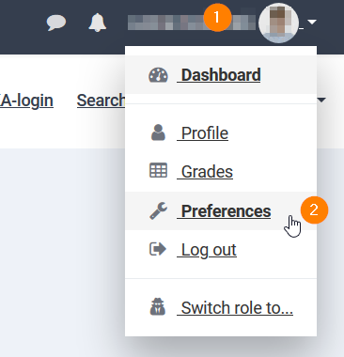This screenshot has width=344, height=357.
Task: Click the user avatar picture
Action: point(279,23)
